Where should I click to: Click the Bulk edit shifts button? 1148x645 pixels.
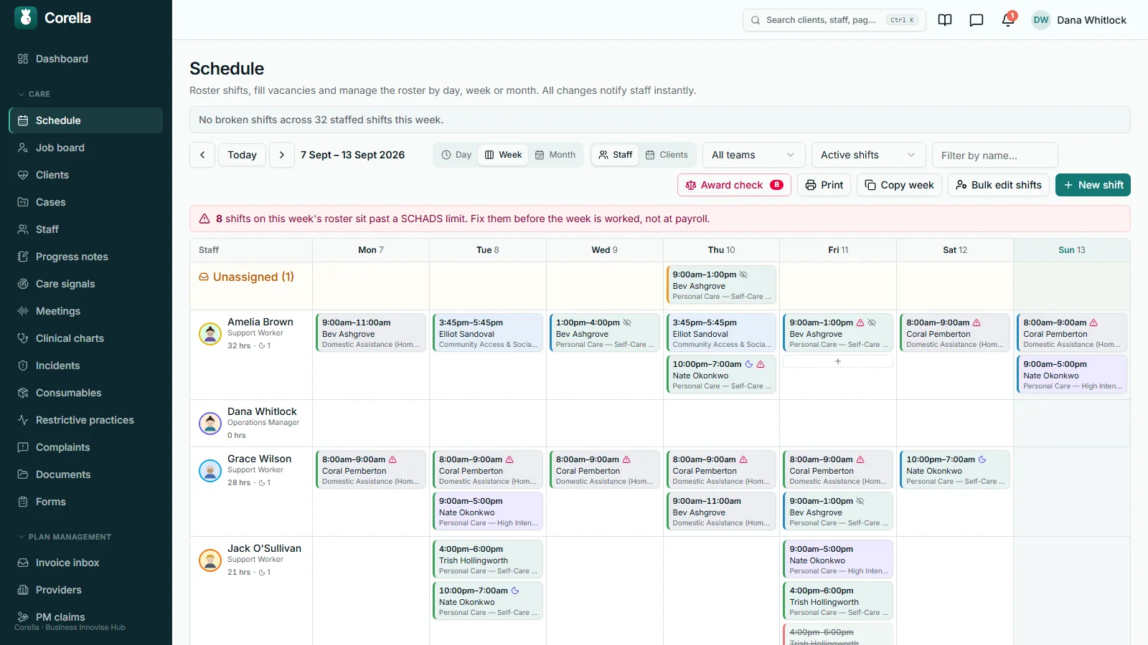999,185
